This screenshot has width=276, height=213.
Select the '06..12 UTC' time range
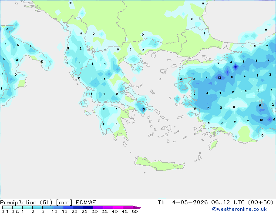pyautogui.click(x=228, y=203)
